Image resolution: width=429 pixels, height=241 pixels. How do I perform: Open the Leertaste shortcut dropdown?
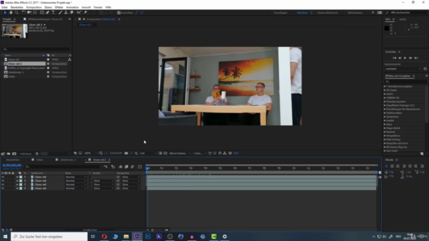[403, 69]
